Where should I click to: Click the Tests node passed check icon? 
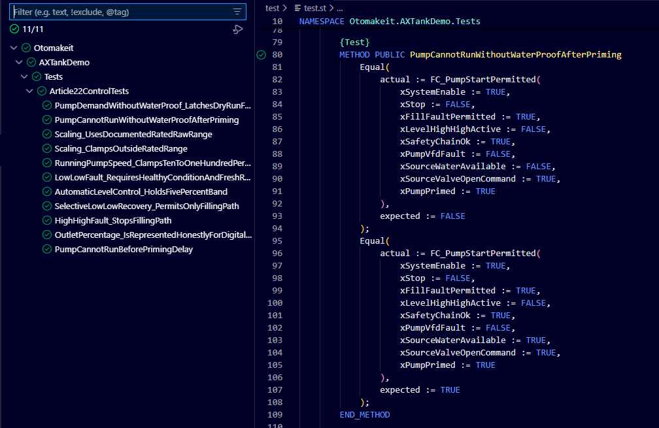37,76
